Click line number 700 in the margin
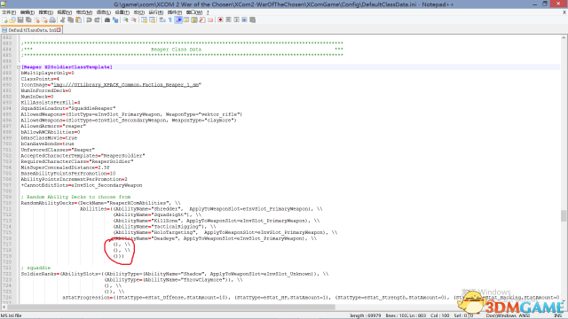568x319 pixels. tap(7, 144)
